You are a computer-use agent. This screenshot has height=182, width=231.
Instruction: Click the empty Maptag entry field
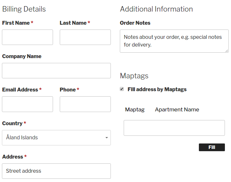click(174, 128)
